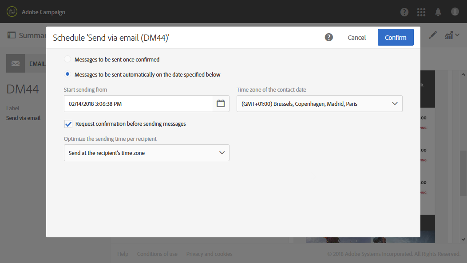Click the Summary panel icon
467x263 pixels.
(11, 35)
